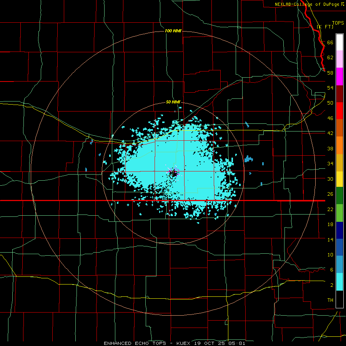Click the dark red 54 kft color band
This screenshot has height=346, width=346.
pyautogui.click(x=339, y=94)
